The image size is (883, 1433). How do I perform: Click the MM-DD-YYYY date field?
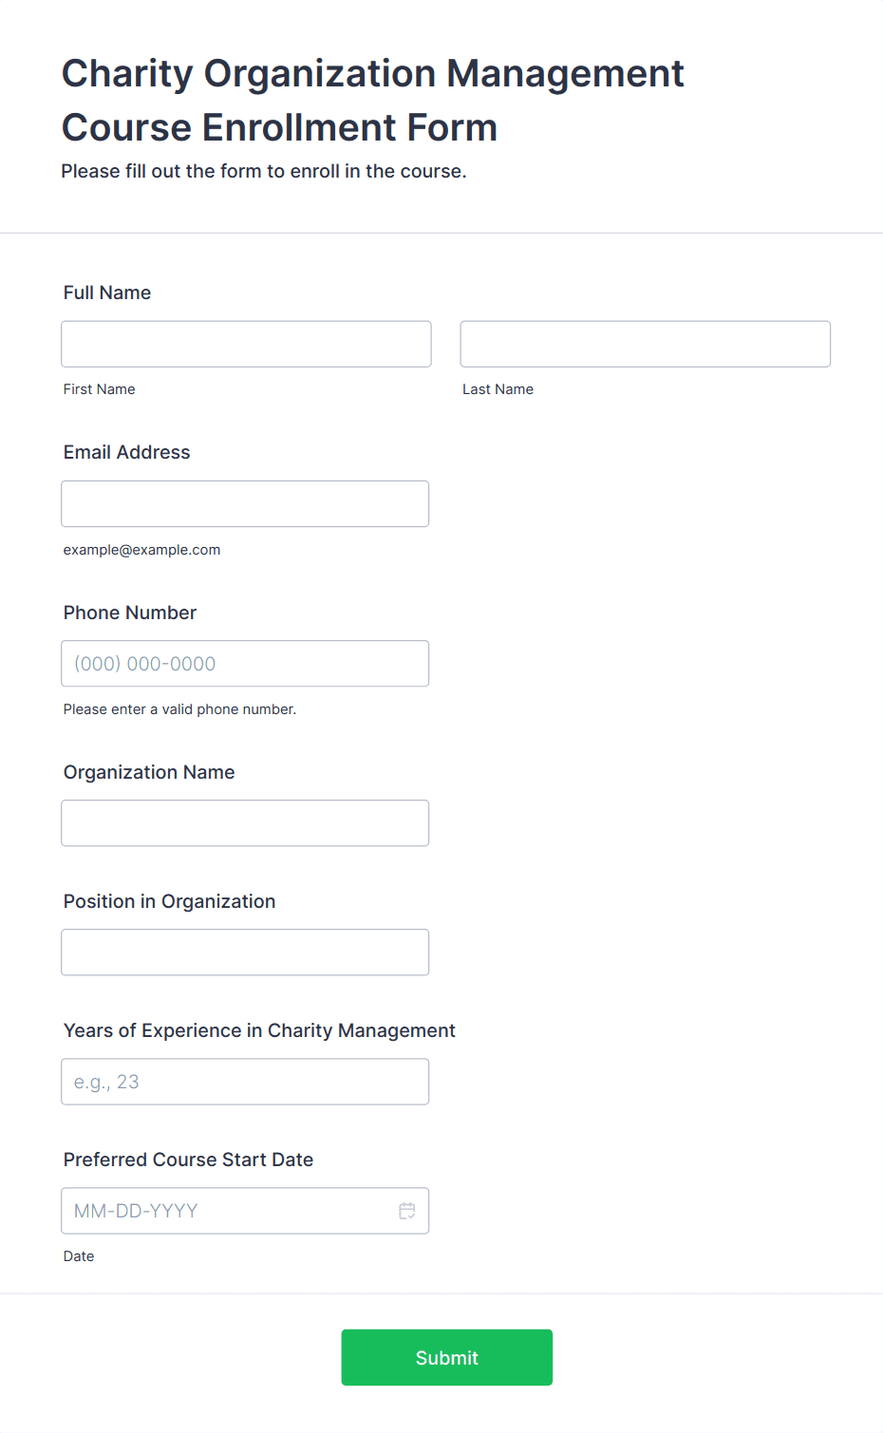click(x=245, y=1211)
